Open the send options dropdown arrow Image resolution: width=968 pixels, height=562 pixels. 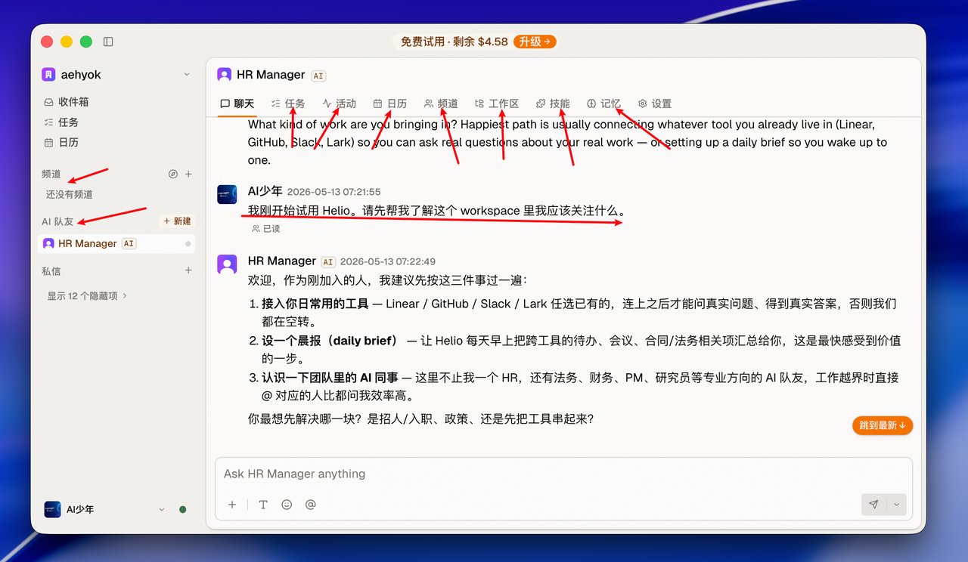(896, 505)
